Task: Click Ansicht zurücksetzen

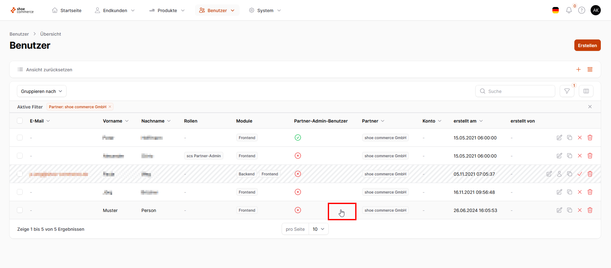Action: [49, 70]
